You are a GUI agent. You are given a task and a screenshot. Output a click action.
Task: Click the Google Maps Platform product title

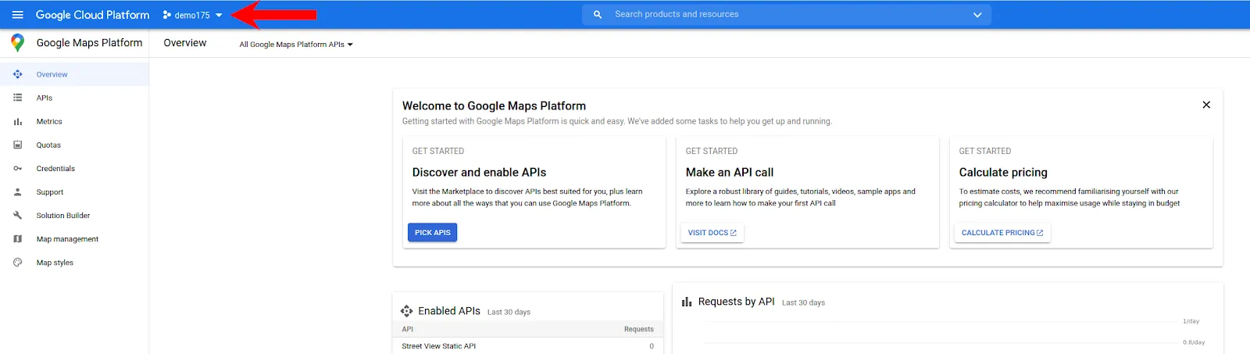click(89, 43)
